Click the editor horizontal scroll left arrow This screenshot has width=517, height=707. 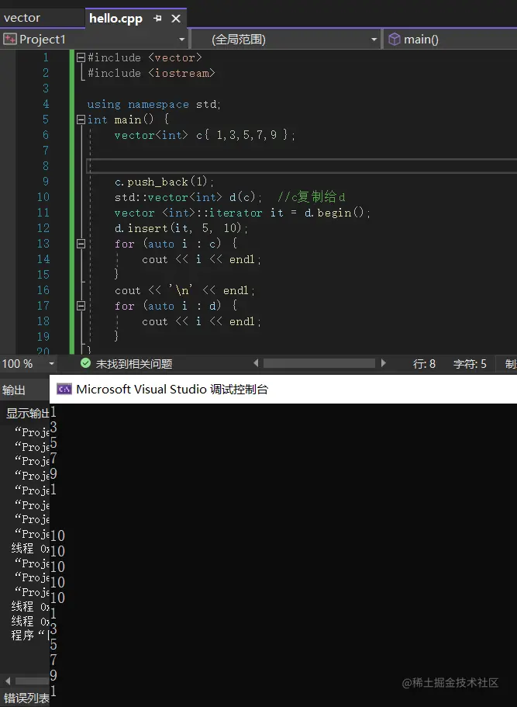(x=256, y=363)
